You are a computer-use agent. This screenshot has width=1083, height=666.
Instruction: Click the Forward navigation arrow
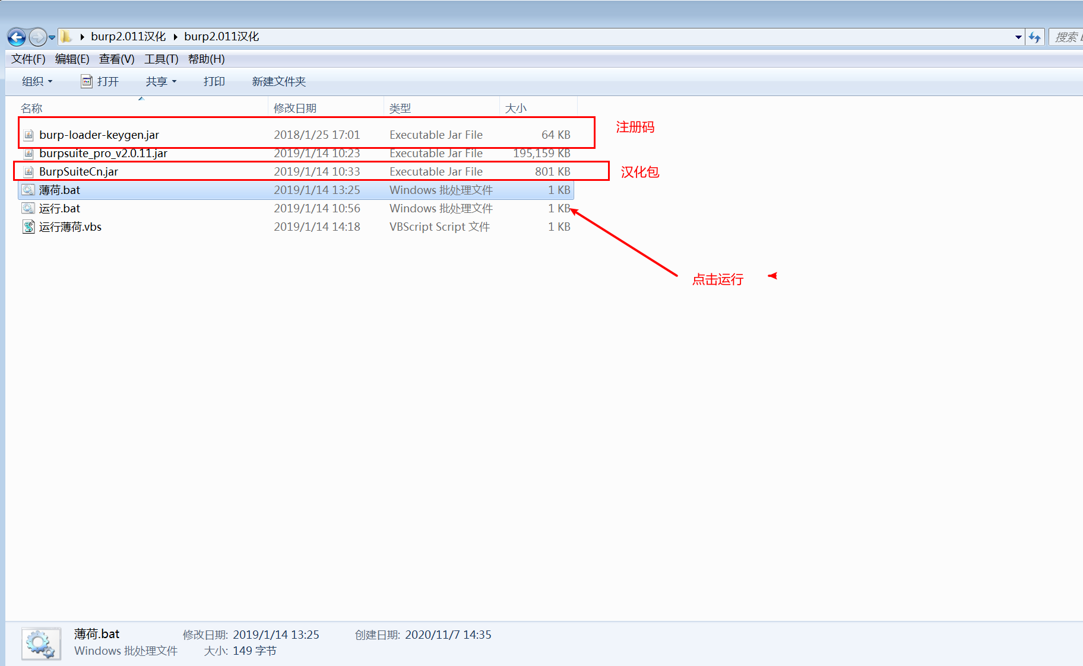[37, 37]
